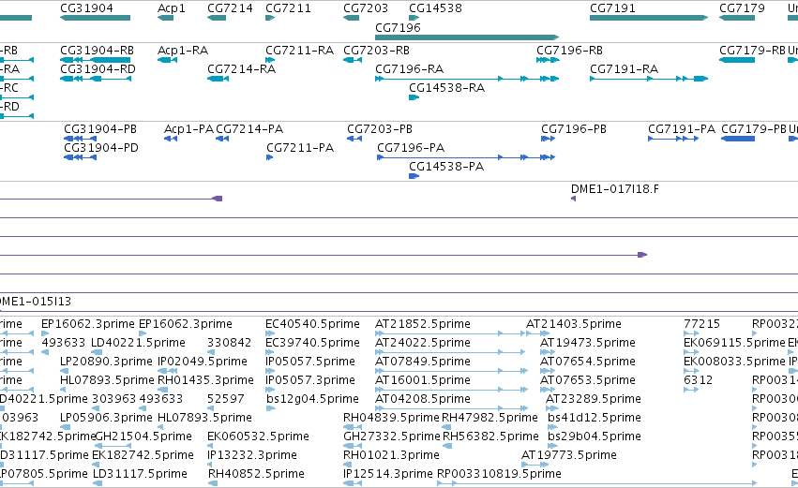Select EST RH04839.5prime
798x488 pixels.
pyautogui.click(x=391, y=418)
